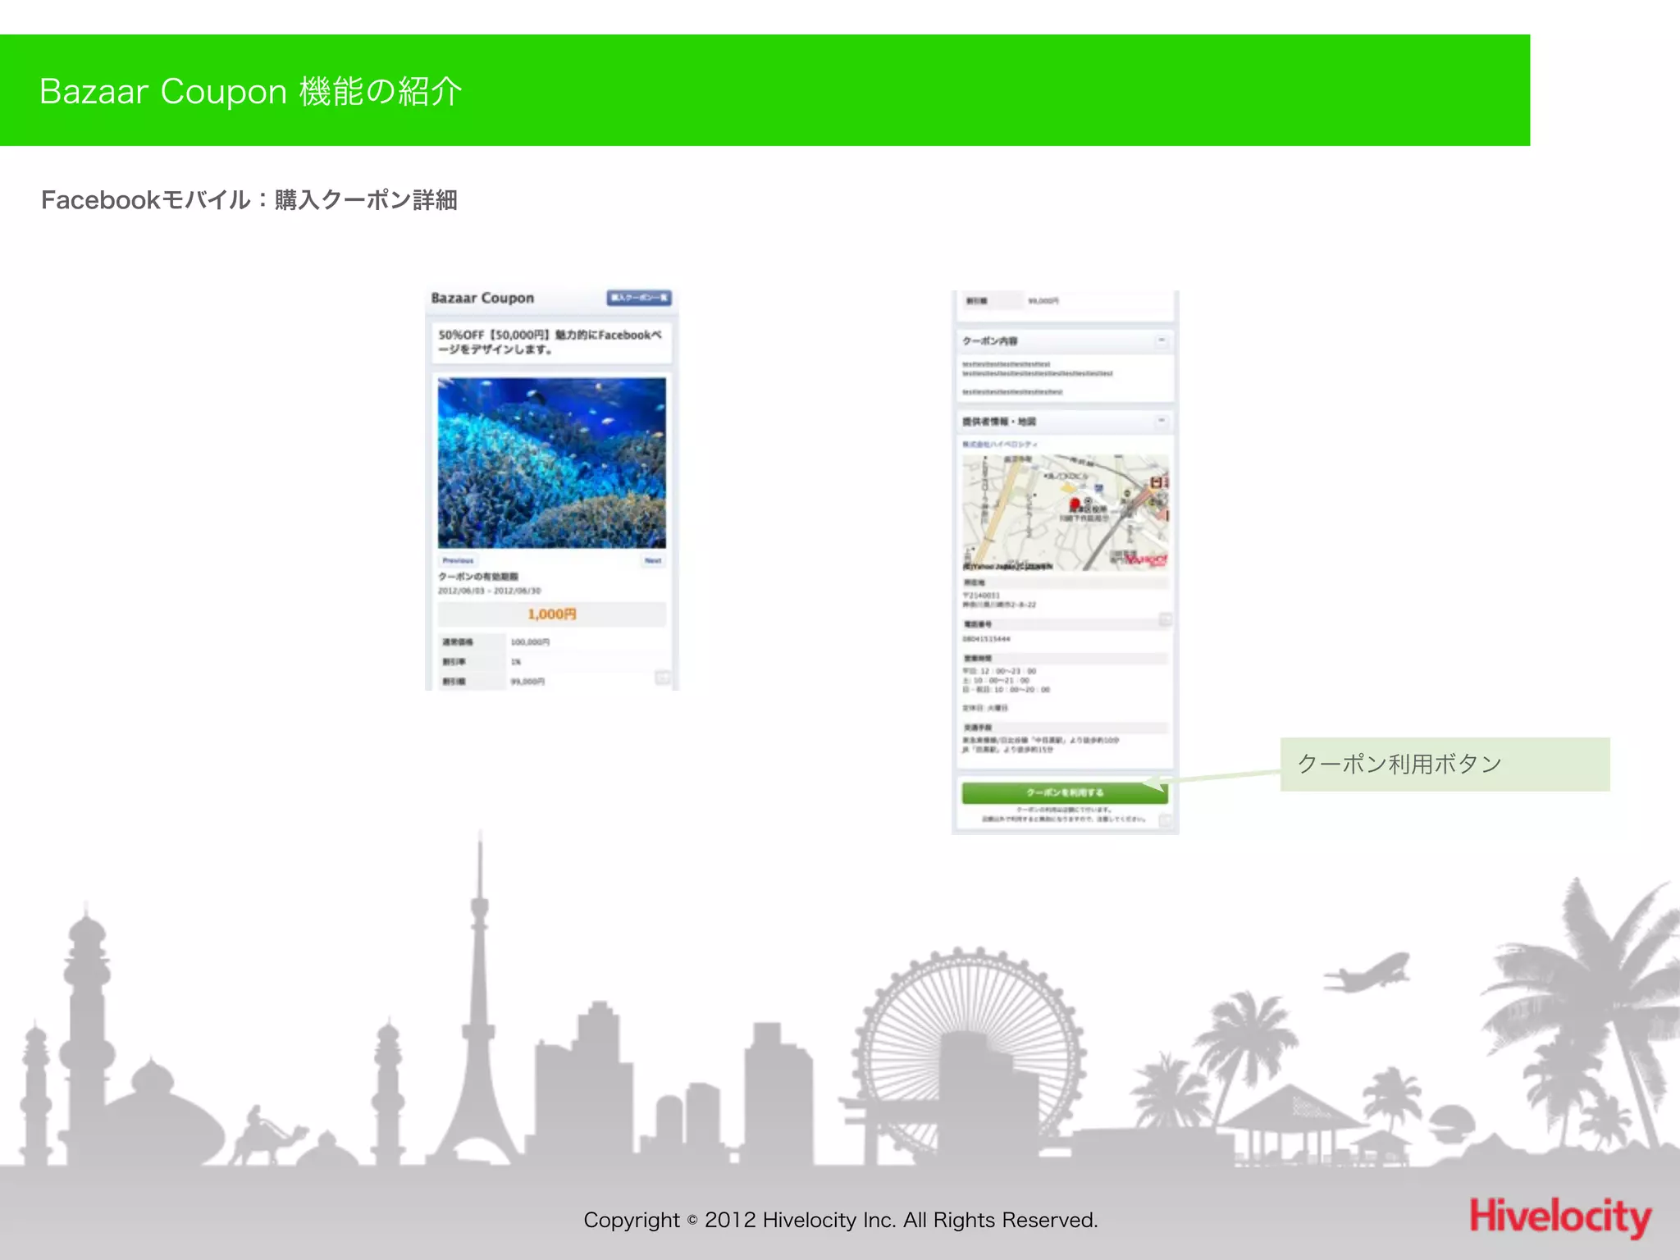Tap the coral reef coupon photo

pyautogui.click(x=552, y=463)
